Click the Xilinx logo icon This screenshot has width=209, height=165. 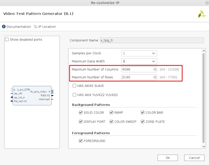[202, 14]
